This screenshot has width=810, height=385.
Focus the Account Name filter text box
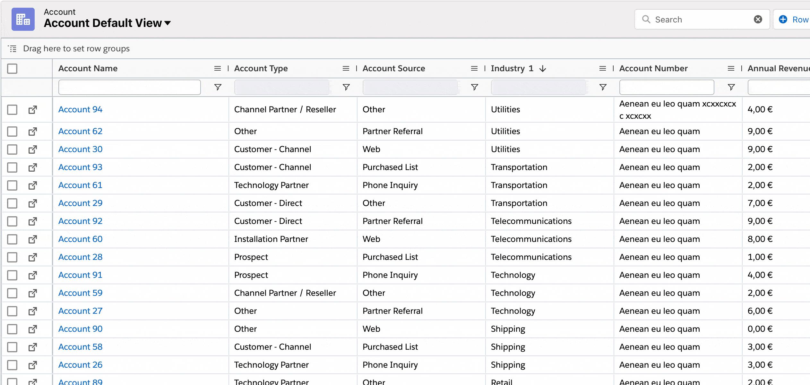pos(129,87)
